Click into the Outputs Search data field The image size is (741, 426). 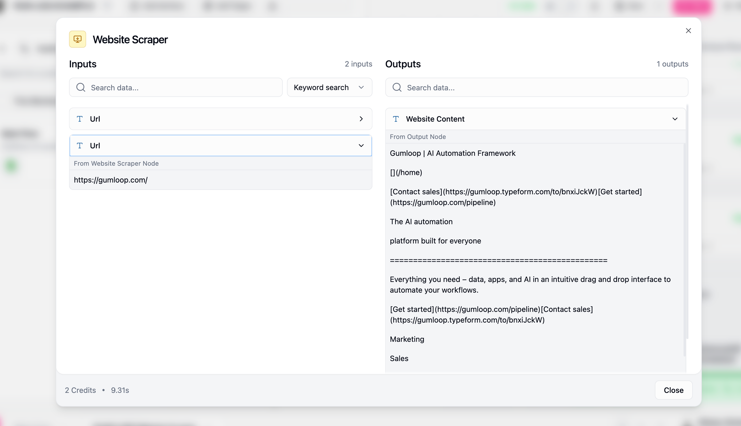click(x=497, y=87)
